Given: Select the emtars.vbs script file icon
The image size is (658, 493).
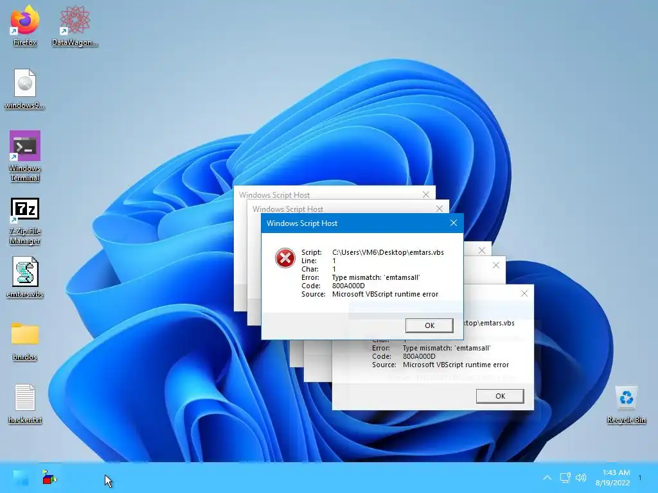Looking at the screenshot, I should pos(25,277).
